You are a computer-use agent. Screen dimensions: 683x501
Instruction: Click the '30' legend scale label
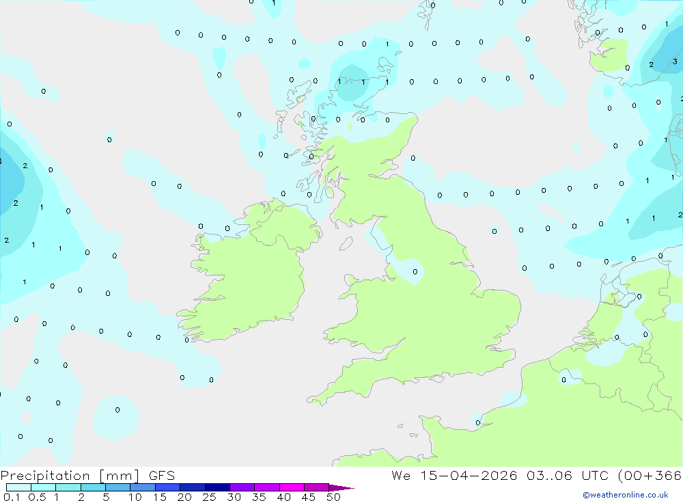[x=234, y=497]
